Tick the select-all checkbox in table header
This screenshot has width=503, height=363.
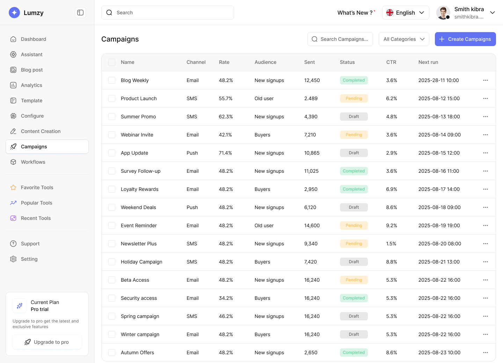pyautogui.click(x=112, y=62)
